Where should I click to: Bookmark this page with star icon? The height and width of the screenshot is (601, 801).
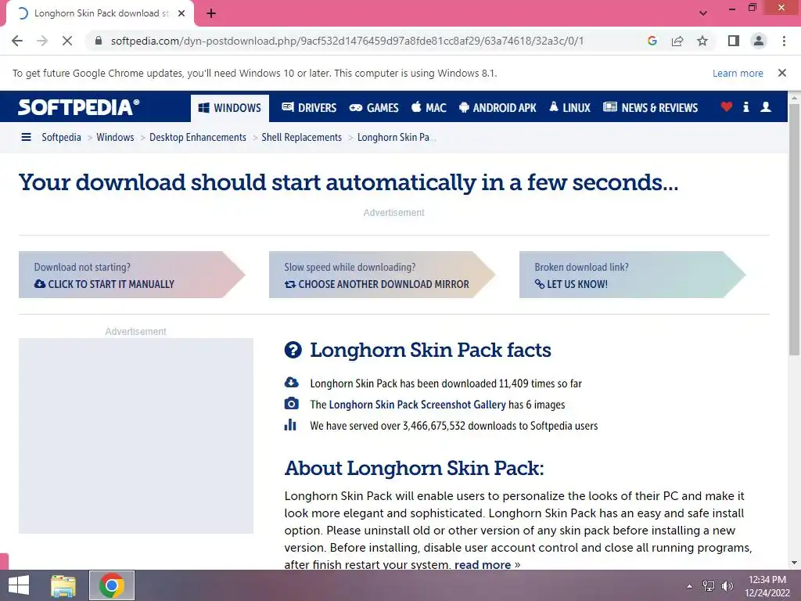click(702, 41)
